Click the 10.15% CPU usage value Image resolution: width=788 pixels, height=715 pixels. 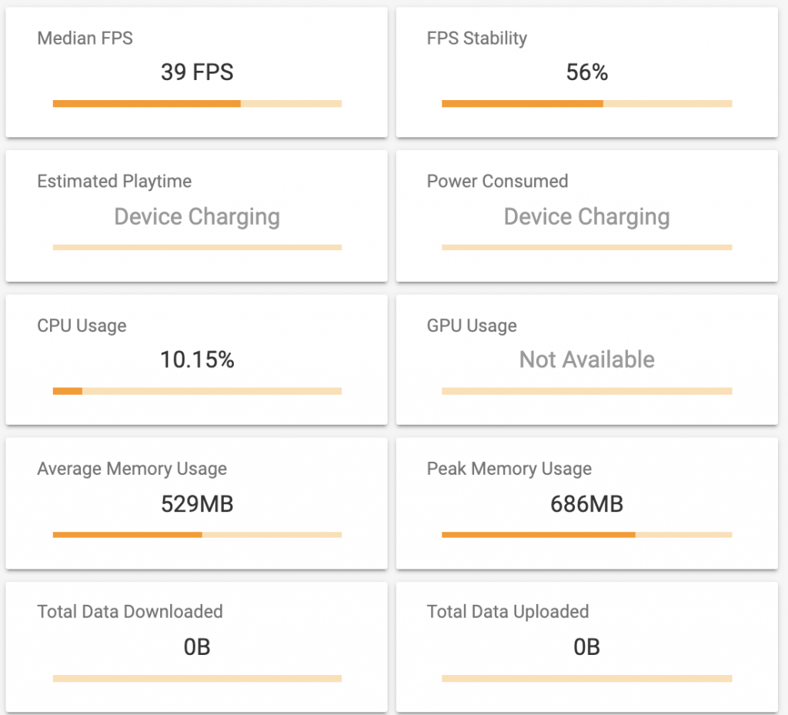(197, 359)
